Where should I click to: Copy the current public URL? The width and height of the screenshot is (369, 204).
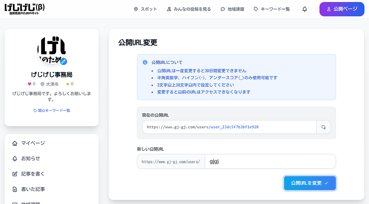click(323, 127)
